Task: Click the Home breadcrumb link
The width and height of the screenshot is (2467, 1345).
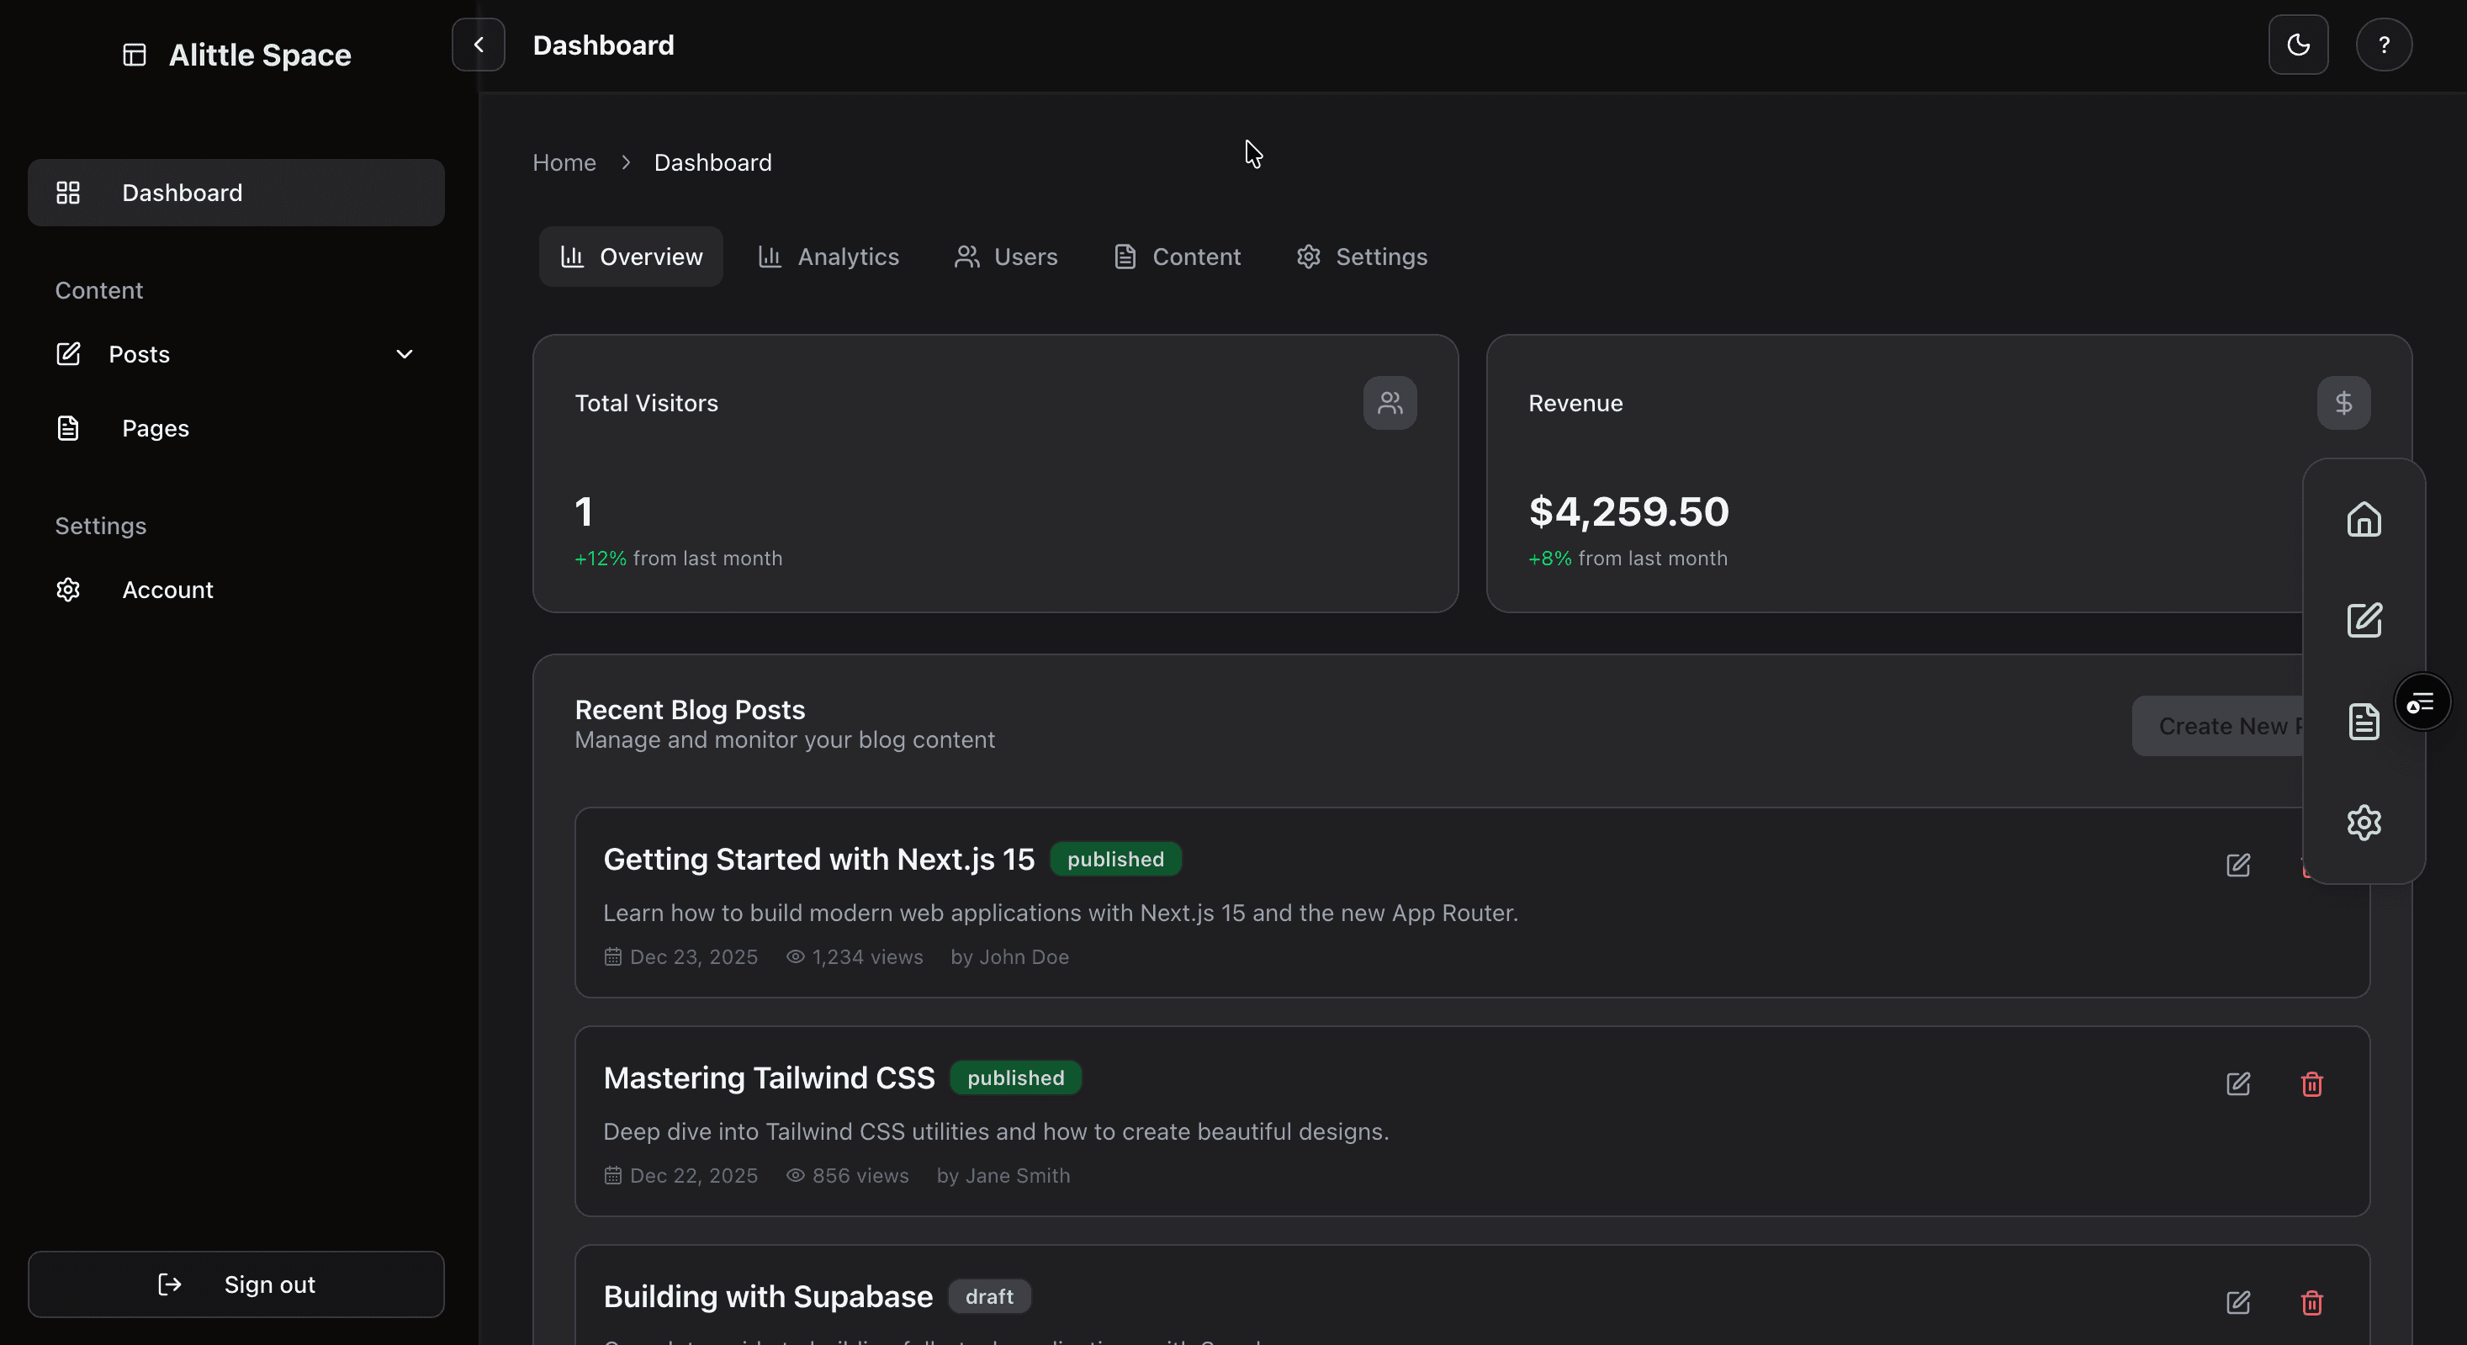Action: coord(564,163)
